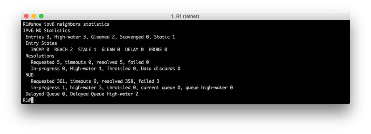Maximize window using green button

(41, 16)
